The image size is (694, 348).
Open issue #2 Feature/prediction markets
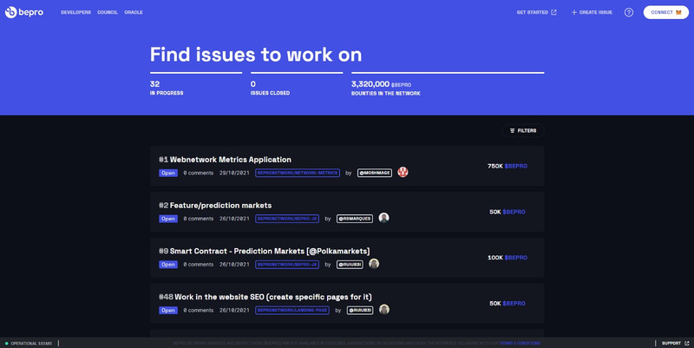220,206
